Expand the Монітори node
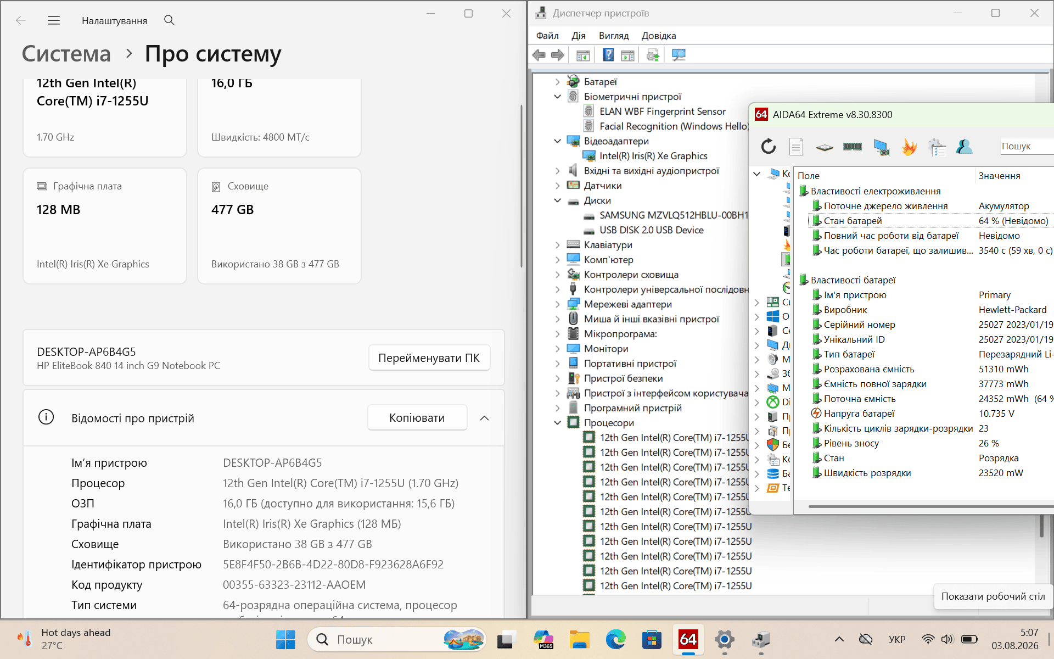1054x659 pixels. 558,349
